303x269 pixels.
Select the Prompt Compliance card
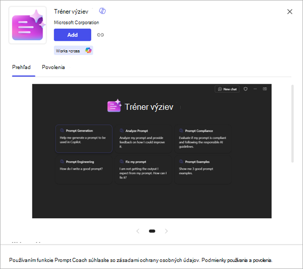pyautogui.click(x=203, y=139)
